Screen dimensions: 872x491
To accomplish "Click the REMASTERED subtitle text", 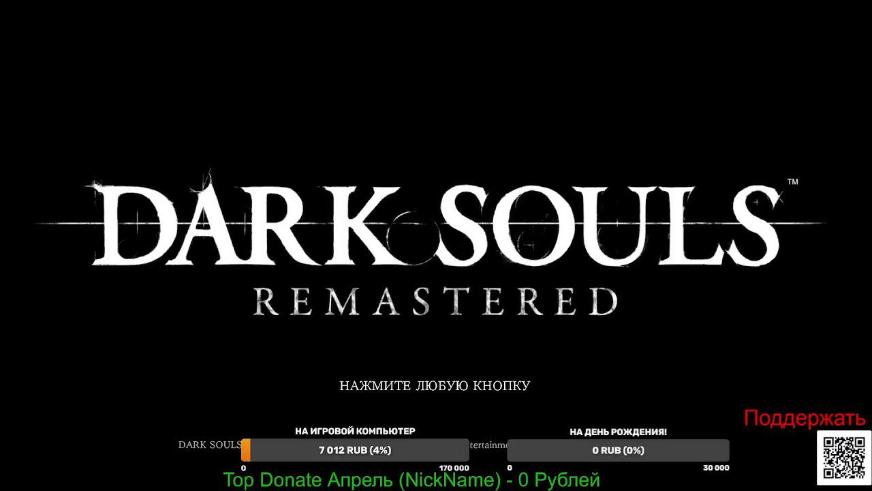I will [435, 301].
